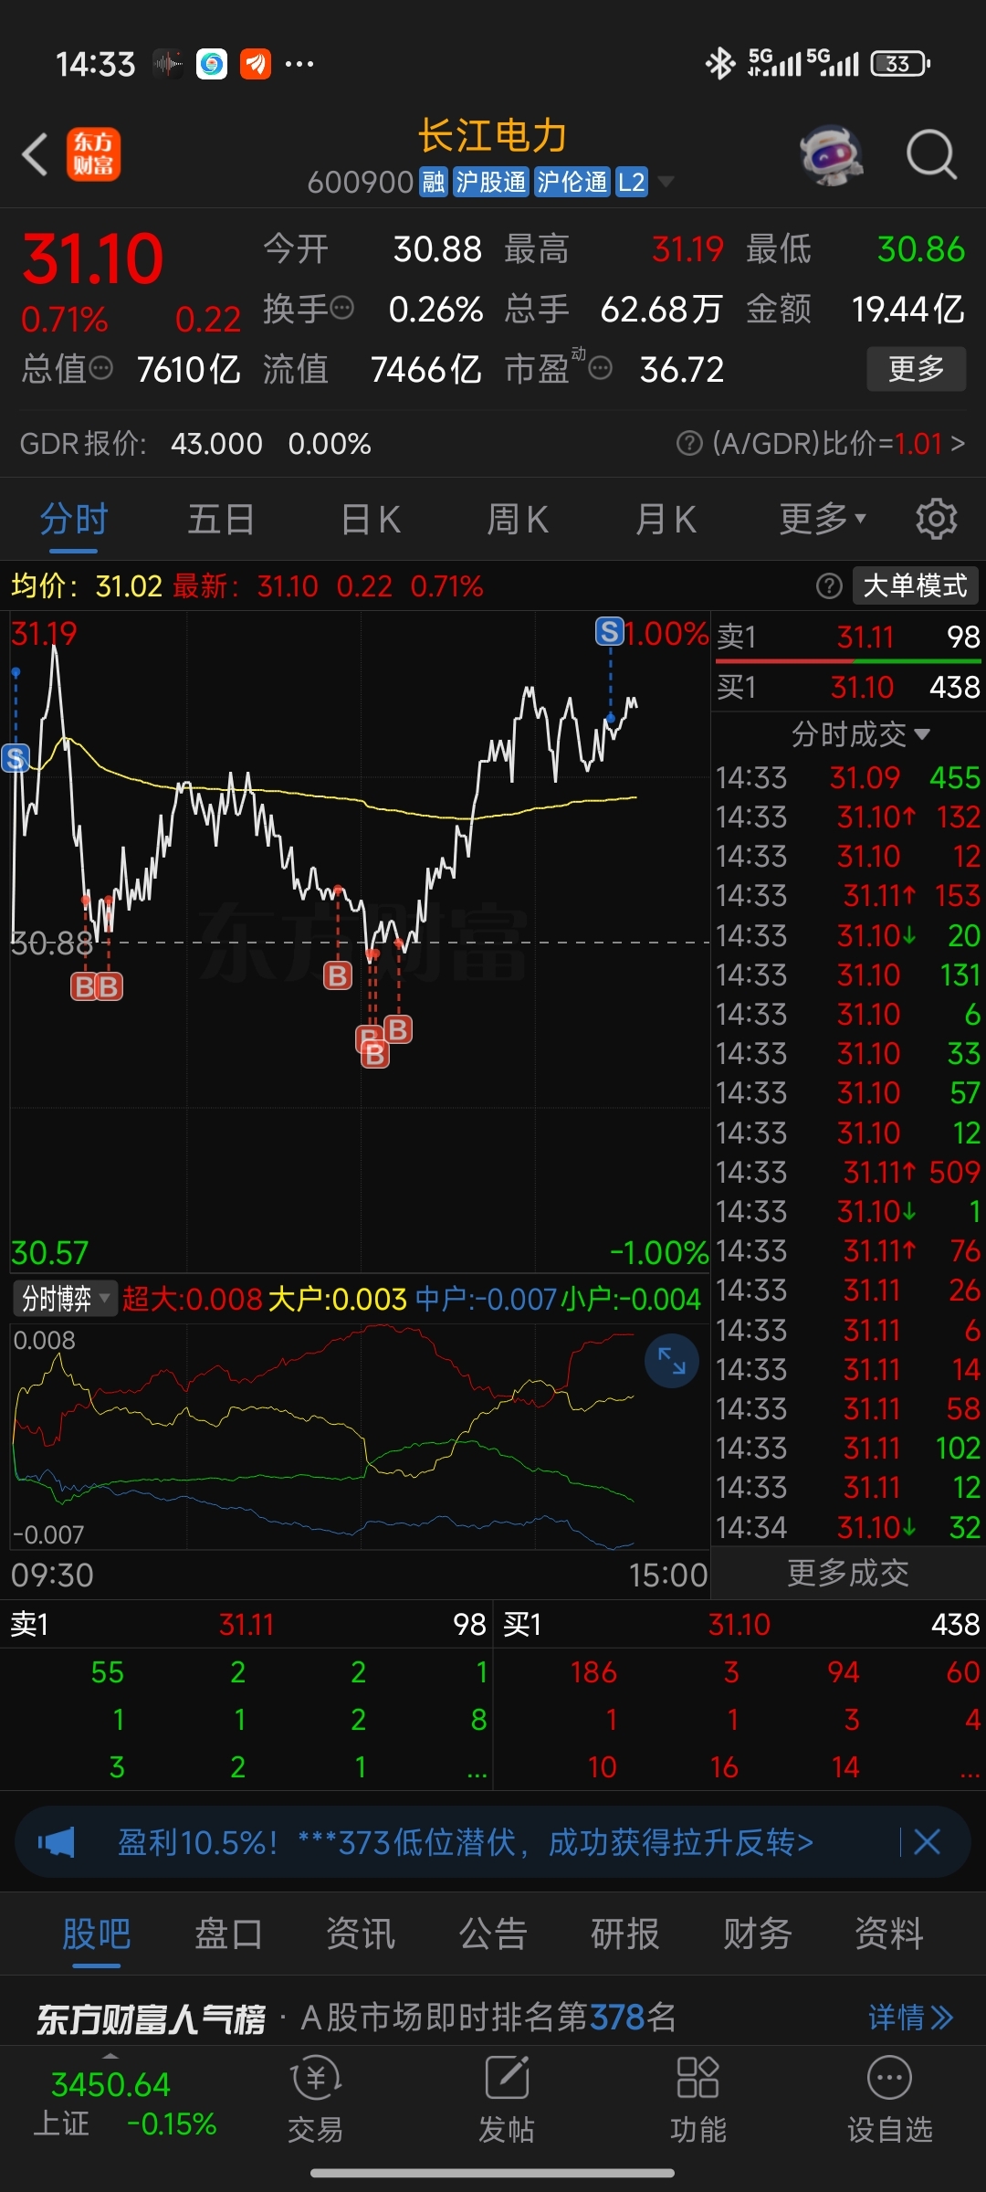Tap 卖1 row in side order book
The image size is (986, 2192).
pyautogui.click(x=848, y=637)
